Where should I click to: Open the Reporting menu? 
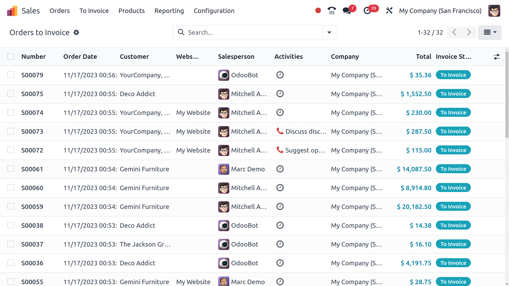pos(169,11)
